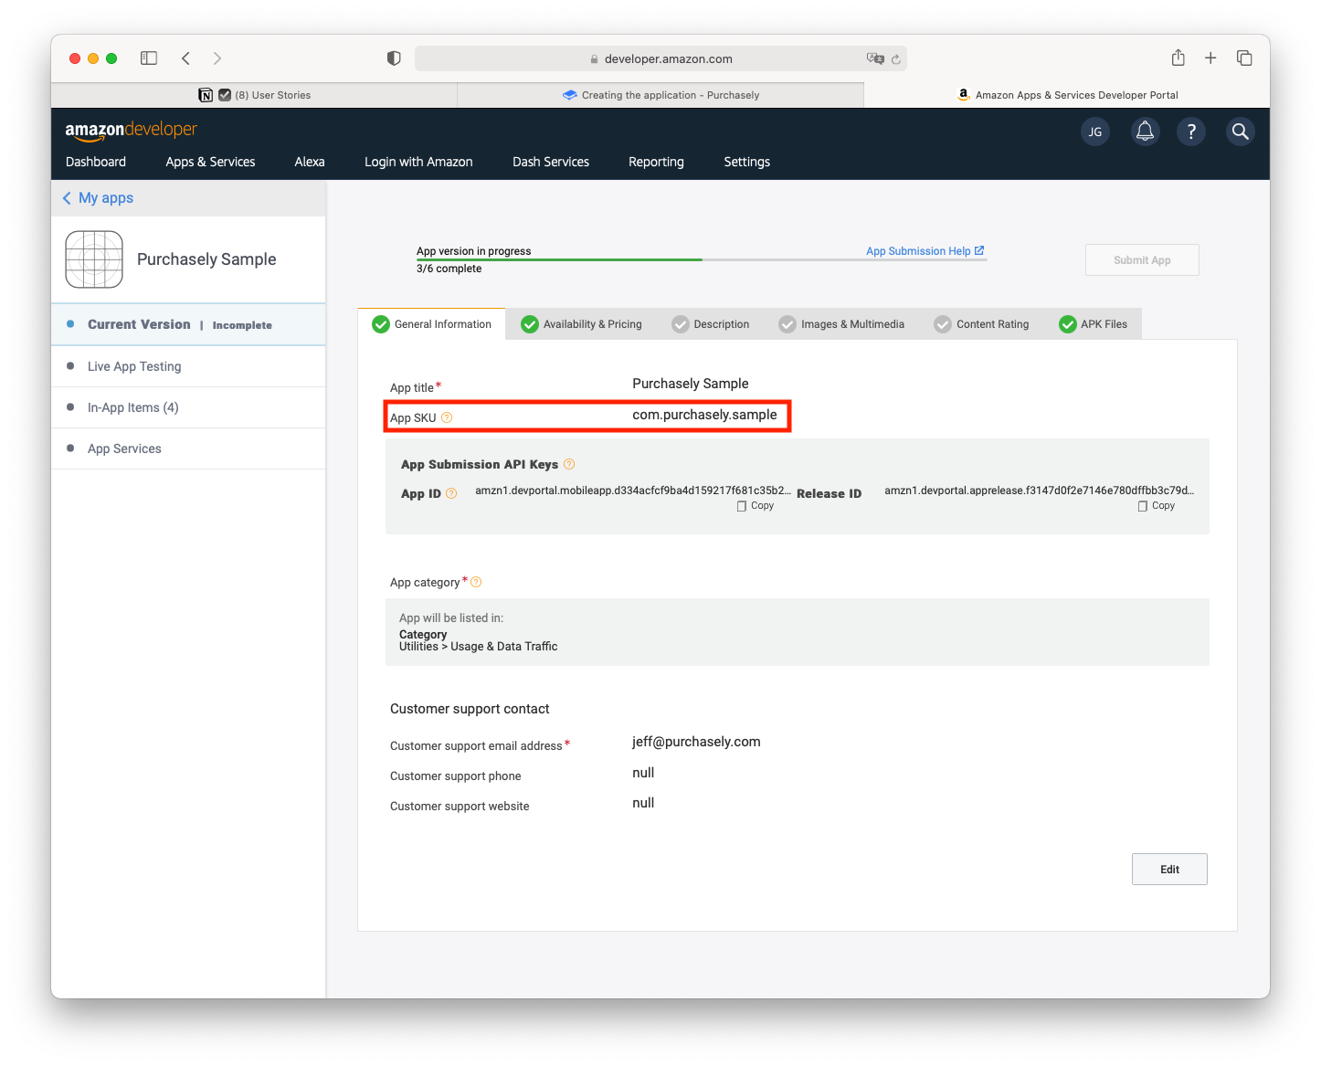Click Utilities > Usage & Data Traffic text
Image resolution: width=1321 pixels, height=1066 pixels.
point(478,647)
